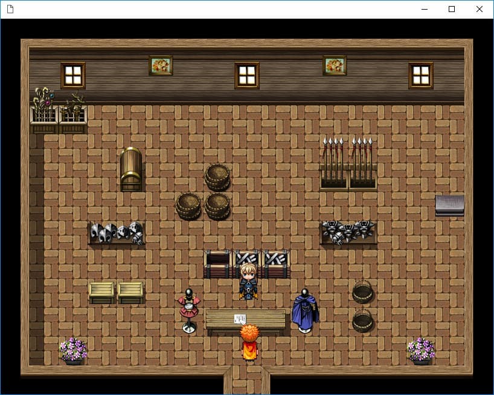Click the right pale wooden crate
494x395 pixels.
[130, 293]
